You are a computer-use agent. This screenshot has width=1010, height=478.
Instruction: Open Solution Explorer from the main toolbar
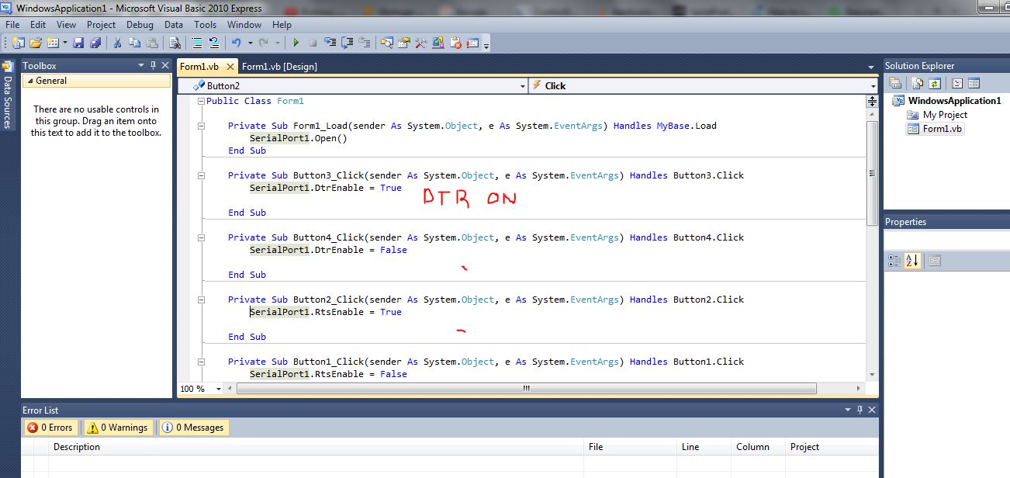(x=386, y=43)
